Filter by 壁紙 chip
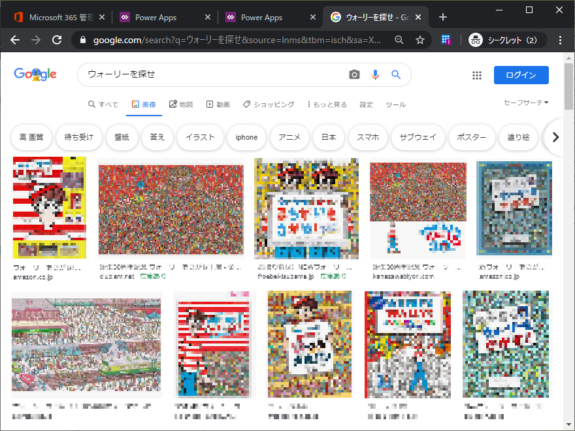Screen dimensions: 575x431 122,137
